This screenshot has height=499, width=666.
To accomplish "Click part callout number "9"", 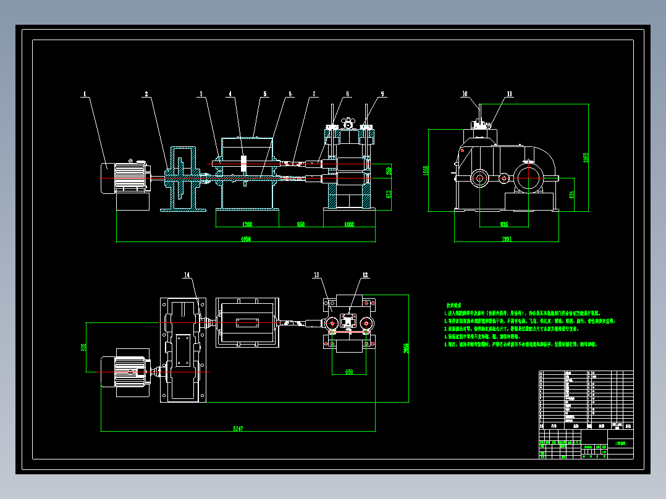I will (x=382, y=94).
